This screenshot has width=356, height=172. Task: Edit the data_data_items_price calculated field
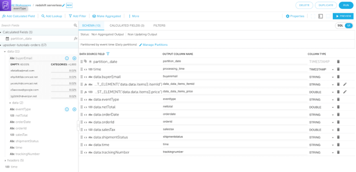345,92
